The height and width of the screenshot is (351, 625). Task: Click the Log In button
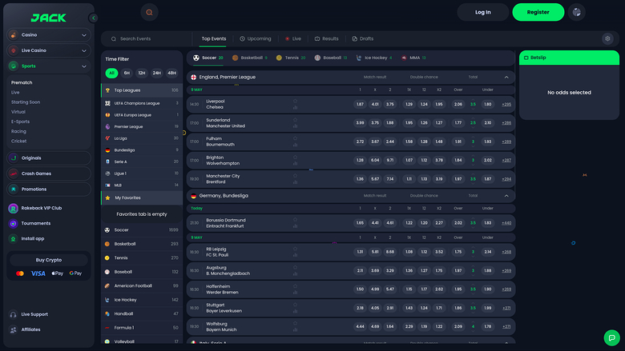[x=482, y=12]
